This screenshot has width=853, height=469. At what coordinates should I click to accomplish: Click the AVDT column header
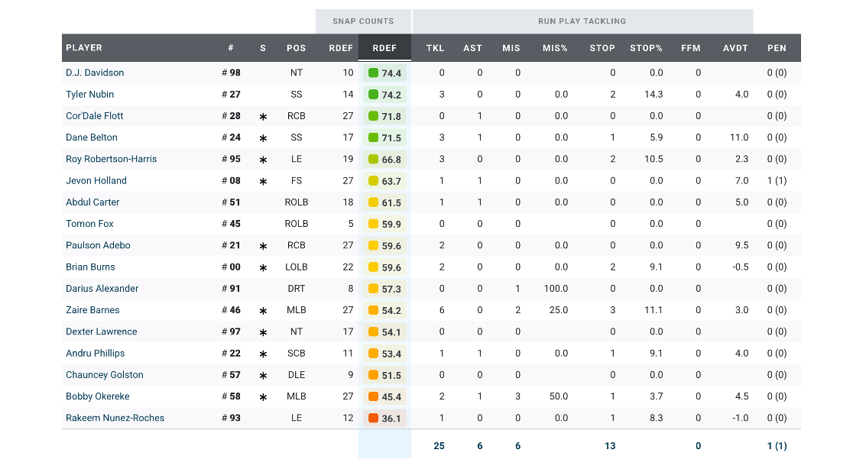(735, 48)
